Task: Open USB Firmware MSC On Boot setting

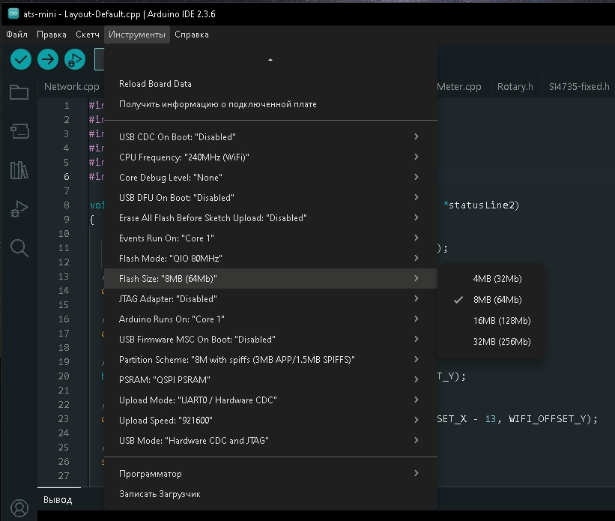Action: [x=270, y=340]
